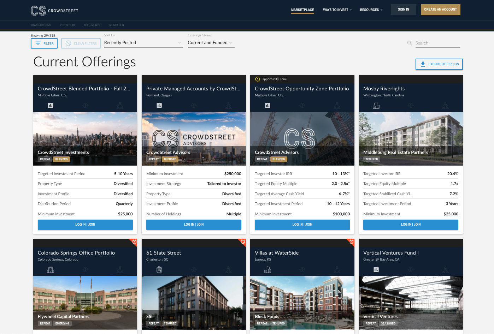Screen dimensions: 494x334
Task: Click in the Search offerings field
Action: [438, 43]
